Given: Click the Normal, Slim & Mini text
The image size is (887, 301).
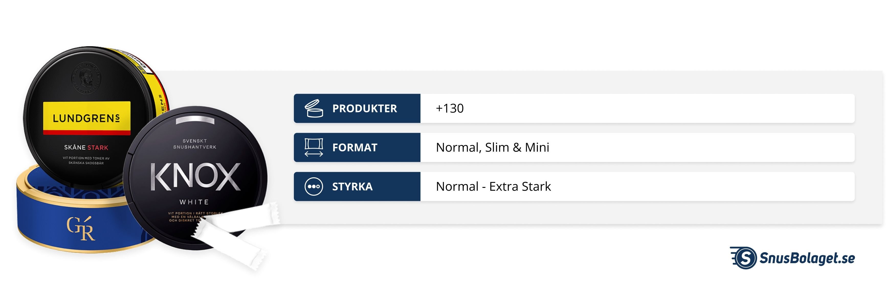Looking at the screenshot, I should click(x=492, y=147).
